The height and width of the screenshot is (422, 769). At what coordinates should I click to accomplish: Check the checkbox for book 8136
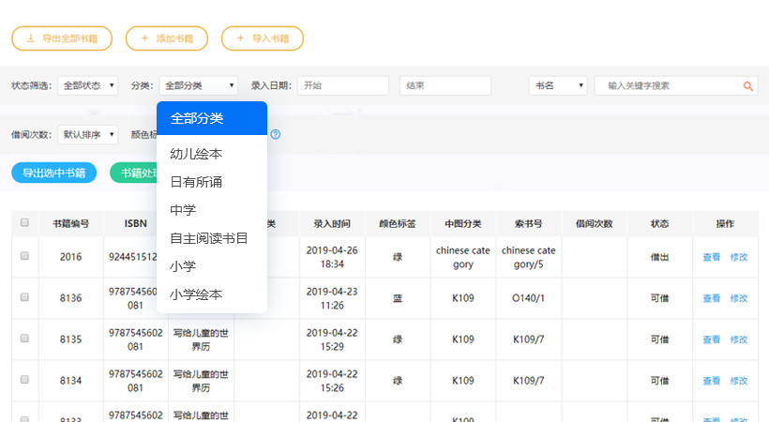(24, 297)
